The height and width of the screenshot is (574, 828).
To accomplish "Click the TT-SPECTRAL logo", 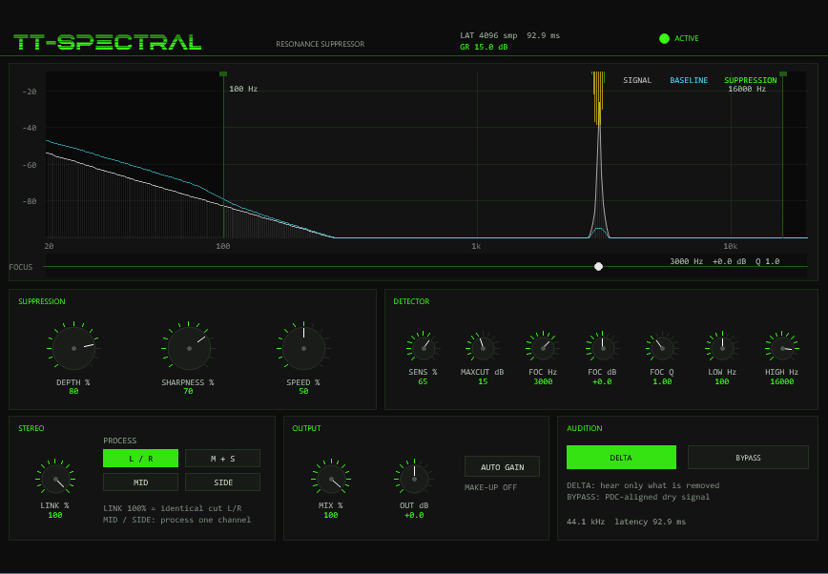I will (x=107, y=42).
